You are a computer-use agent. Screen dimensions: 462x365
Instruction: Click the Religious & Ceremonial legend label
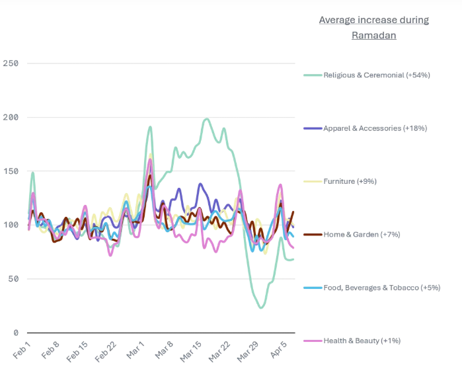377,75
